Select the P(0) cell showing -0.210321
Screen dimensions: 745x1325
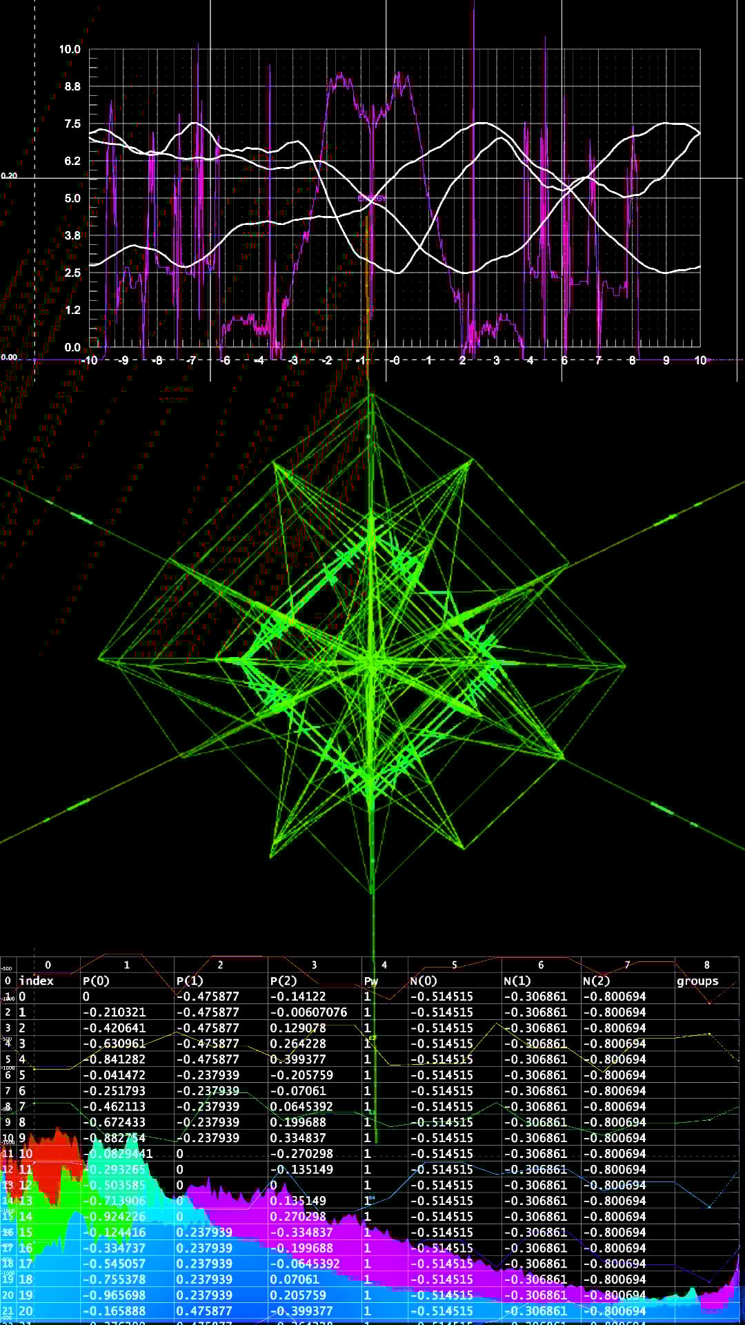pos(114,1012)
